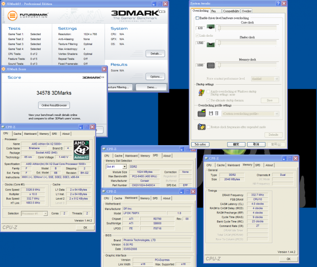The image size is (317, 267).
Task: Click the help question mark in System tweaks
Action: tap(278, 3)
